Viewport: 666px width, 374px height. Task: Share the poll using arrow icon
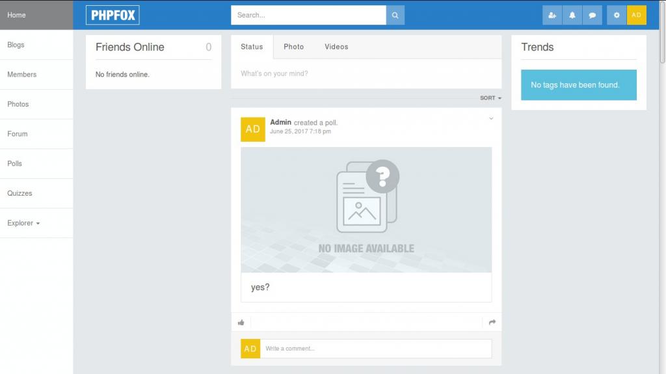[492, 322]
